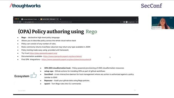Open the OPA ecosystem docs link

(66, 59)
